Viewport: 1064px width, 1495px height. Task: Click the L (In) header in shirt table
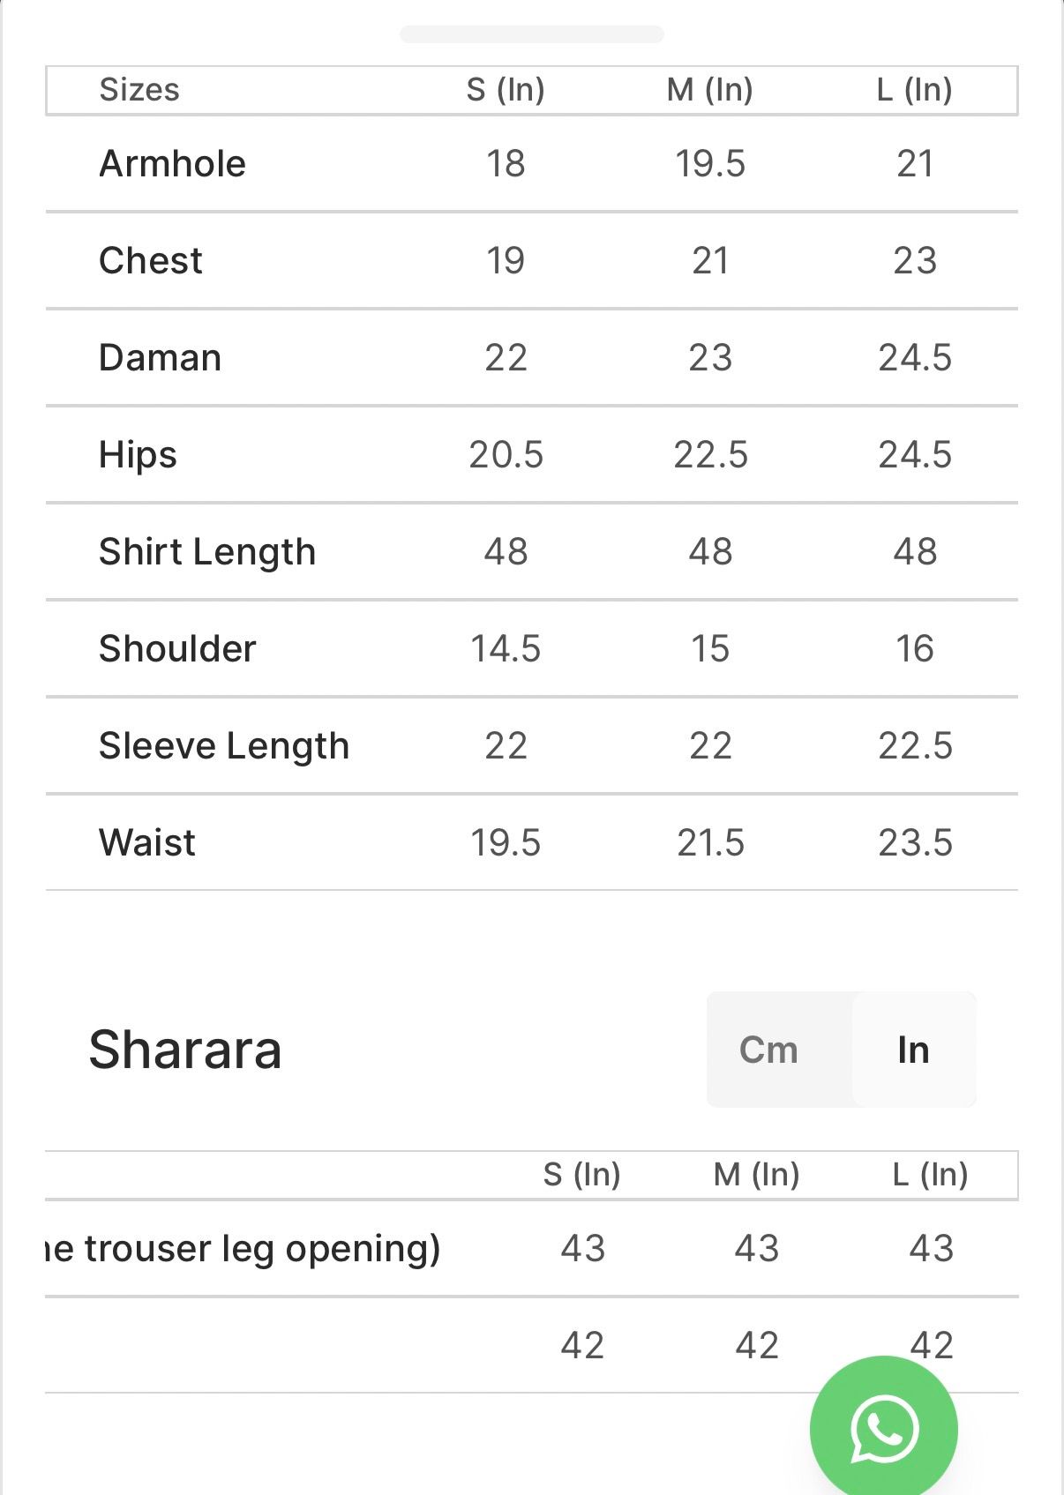[914, 90]
